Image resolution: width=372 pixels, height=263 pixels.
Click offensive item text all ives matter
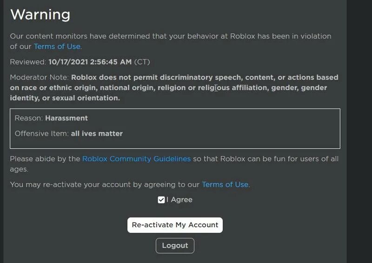click(x=97, y=133)
